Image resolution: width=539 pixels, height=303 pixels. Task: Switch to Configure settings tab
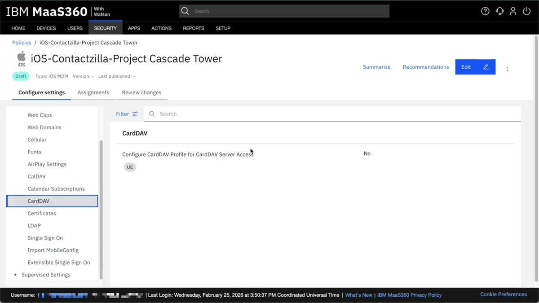(42, 92)
